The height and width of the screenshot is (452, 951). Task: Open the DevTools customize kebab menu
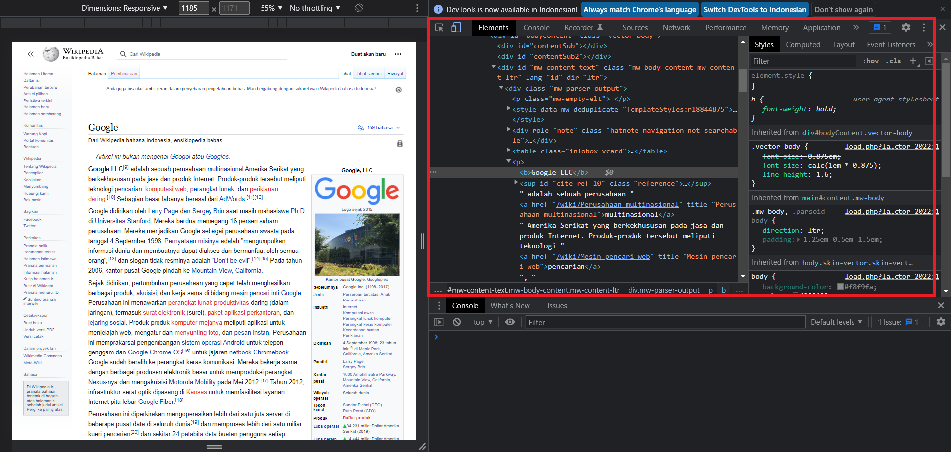[924, 28]
